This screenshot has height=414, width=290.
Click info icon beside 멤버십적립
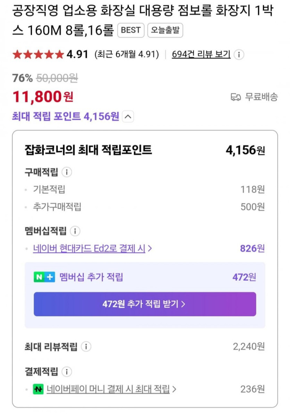tap(75, 231)
